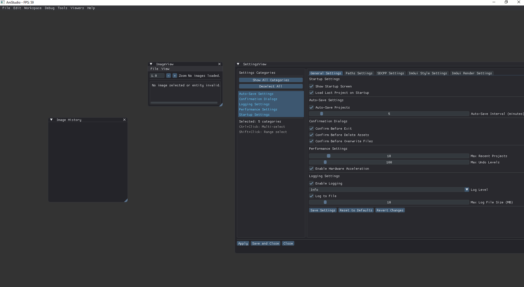Toggle Show Startup Screen checkbox
Image resolution: width=524 pixels, height=287 pixels.
(312, 86)
